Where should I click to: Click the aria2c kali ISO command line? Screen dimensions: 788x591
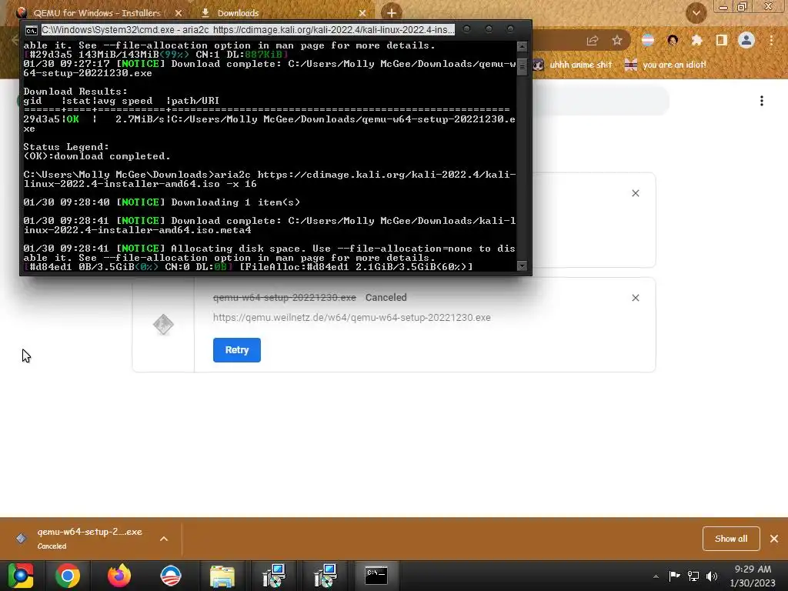(269, 179)
